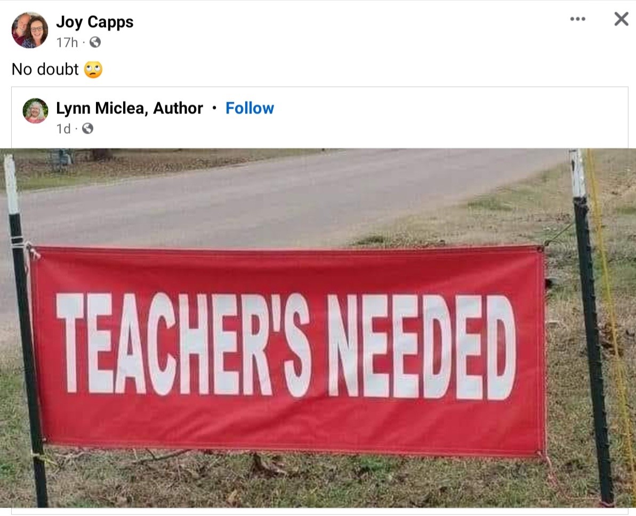Click the word NEEDED on the banner

point(422,347)
